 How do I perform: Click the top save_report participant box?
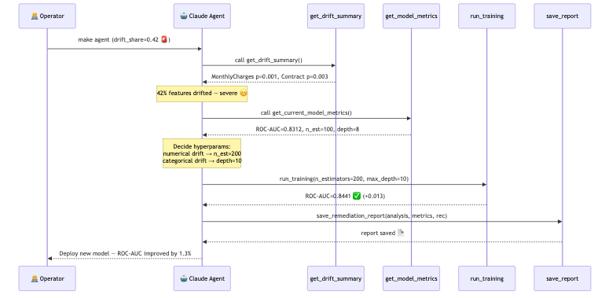pos(563,16)
